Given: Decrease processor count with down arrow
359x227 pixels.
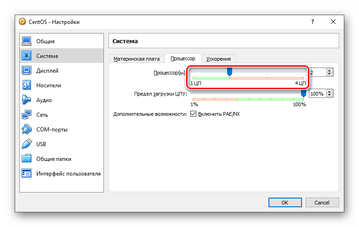Looking at the screenshot, I should tap(330, 74).
